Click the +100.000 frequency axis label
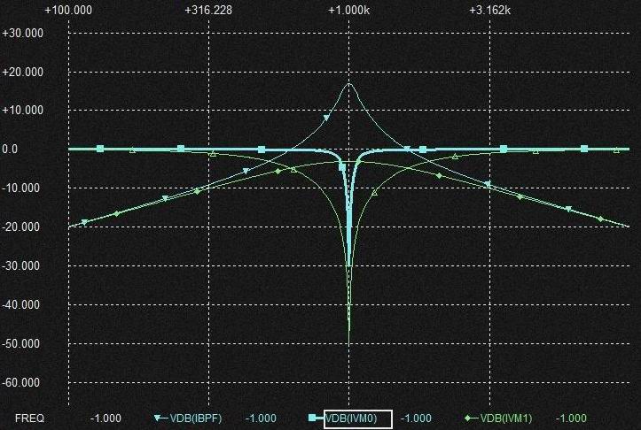Viewport: 641px width, 430px height. click(x=68, y=11)
